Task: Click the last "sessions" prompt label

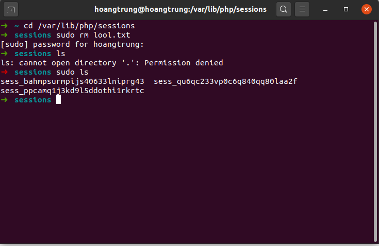Action: [32, 100]
